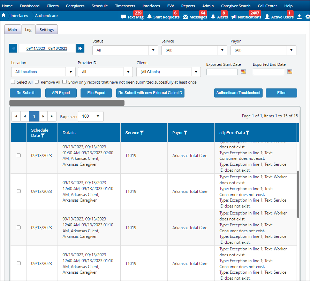Click the upload arrow icon in the top bar

299,17
